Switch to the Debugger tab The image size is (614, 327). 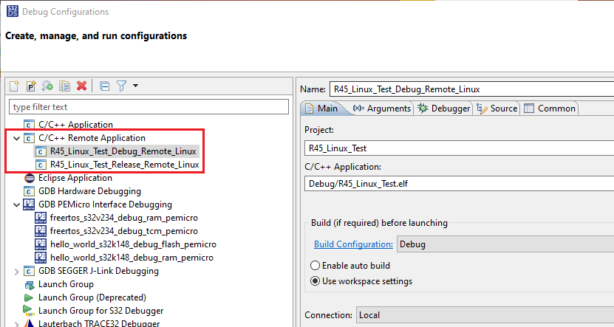(x=444, y=109)
